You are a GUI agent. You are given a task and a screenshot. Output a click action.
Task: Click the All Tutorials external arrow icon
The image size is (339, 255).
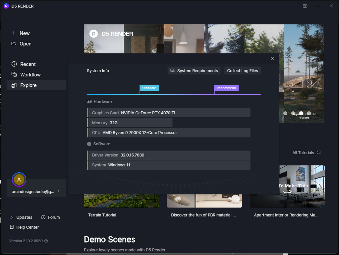[319, 153]
